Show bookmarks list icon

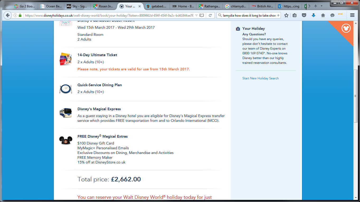(295, 15)
